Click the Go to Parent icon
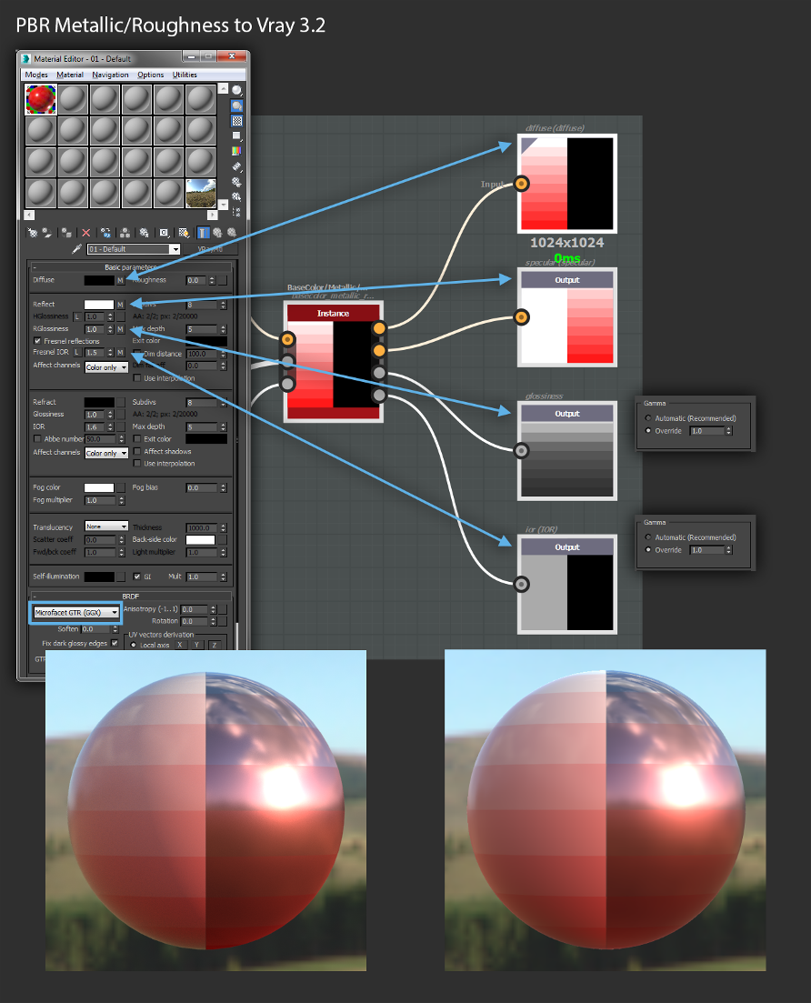The height and width of the screenshot is (1003, 811). click(217, 233)
